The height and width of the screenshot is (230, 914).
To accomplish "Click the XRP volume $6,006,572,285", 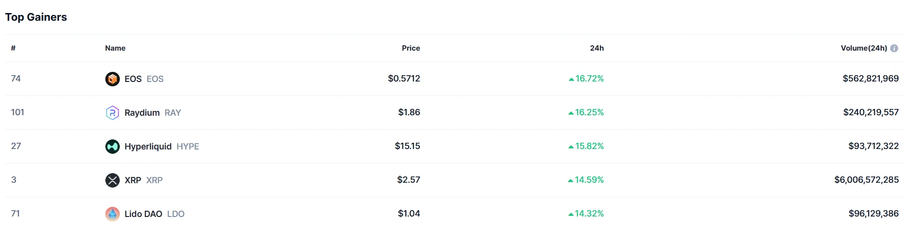I will (867, 180).
